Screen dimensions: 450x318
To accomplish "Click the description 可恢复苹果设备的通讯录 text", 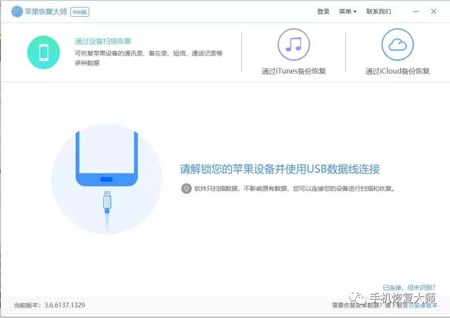I will coord(148,58).
